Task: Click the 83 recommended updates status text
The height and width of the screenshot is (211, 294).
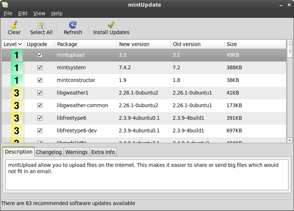Action: [x=68, y=203]
